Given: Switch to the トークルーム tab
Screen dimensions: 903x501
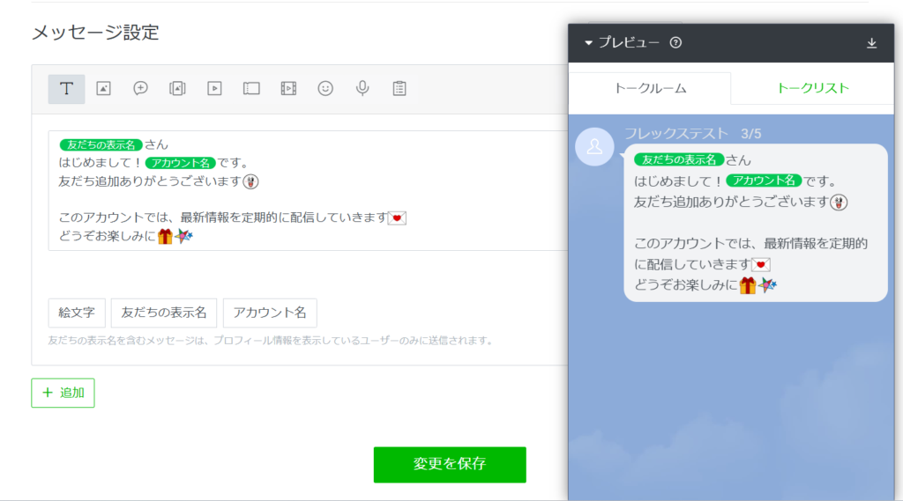Looking at the screenshot, I should 650,88.
